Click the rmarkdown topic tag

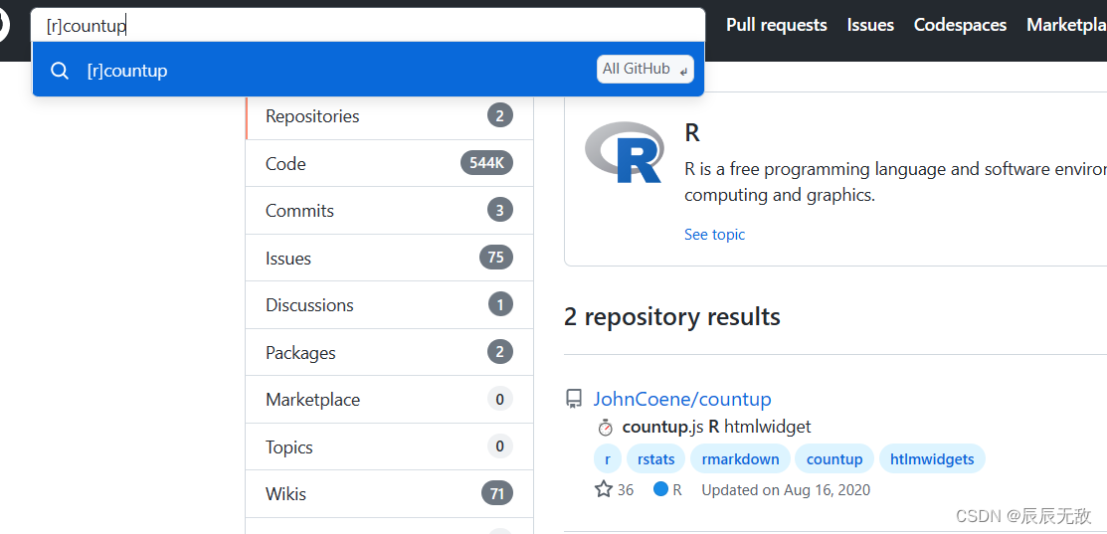(740, 459)
